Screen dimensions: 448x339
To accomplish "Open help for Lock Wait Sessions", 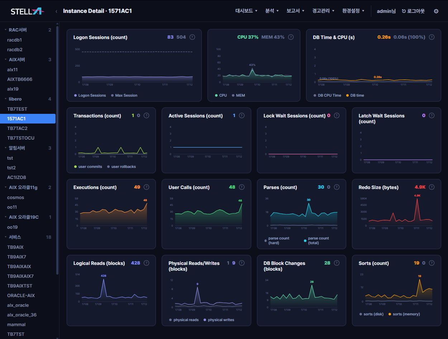I will point(337,116).
